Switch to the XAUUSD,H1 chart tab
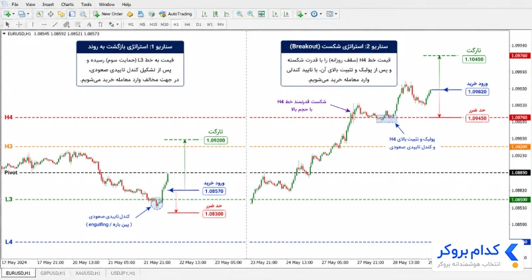 (x=88, y=273)
